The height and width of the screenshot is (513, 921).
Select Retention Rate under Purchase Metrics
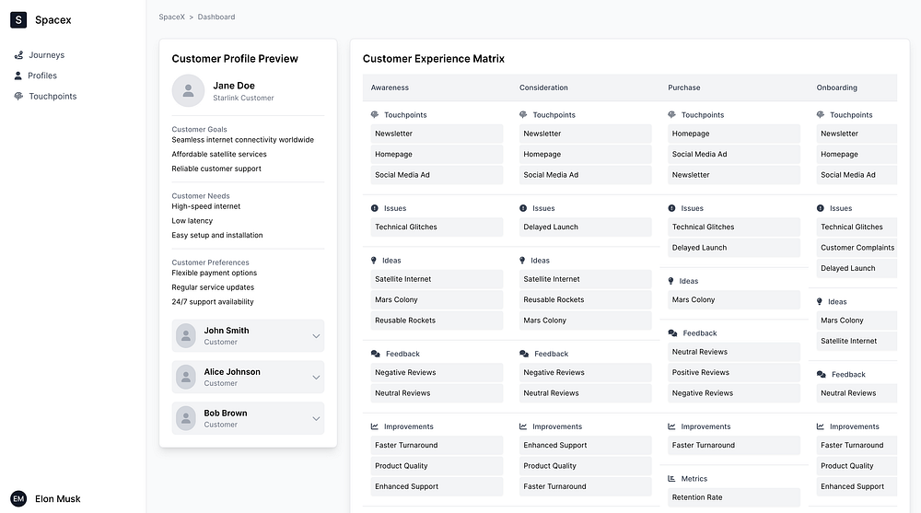click(x=697, y=497)
